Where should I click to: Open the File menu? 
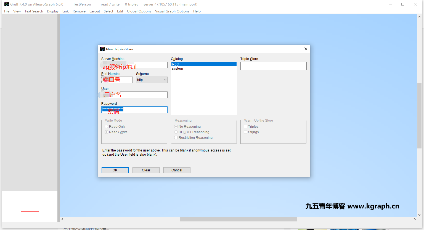[x=7, y=11]
